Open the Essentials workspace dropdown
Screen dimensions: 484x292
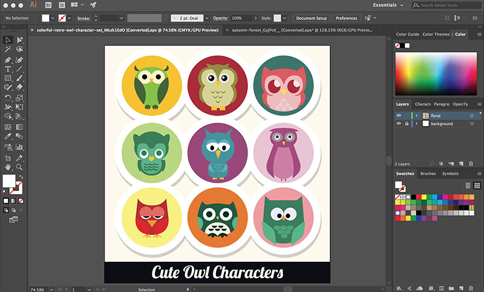pos(388,5)
